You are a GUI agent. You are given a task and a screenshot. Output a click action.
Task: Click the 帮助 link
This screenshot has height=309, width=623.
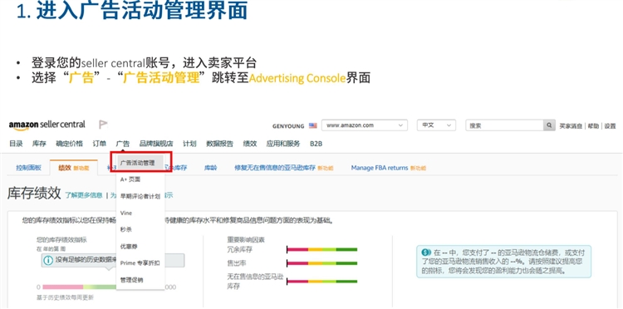pos(593,125)
